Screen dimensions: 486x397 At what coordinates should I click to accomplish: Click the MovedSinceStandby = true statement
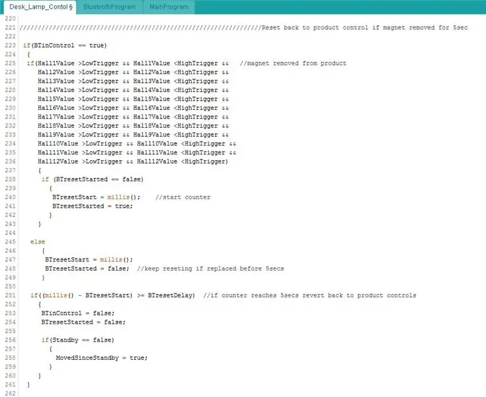pos(101,358)
